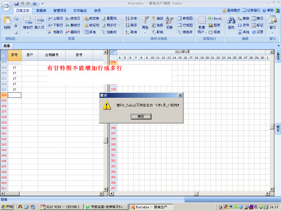Image resolution: width=281 pixels, height=211 pixels.
Task: Click the 确定 button in the dialog
Action: coord(141,116)
